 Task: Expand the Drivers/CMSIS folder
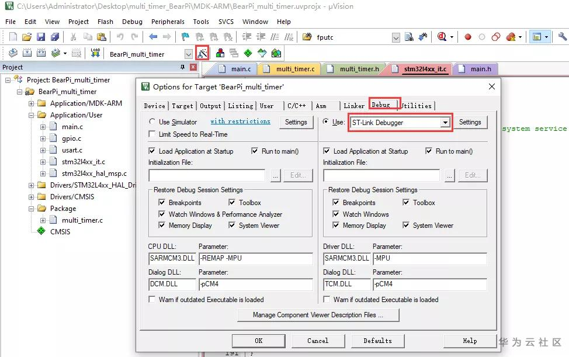pyautogui.click(x=31, y=197)
